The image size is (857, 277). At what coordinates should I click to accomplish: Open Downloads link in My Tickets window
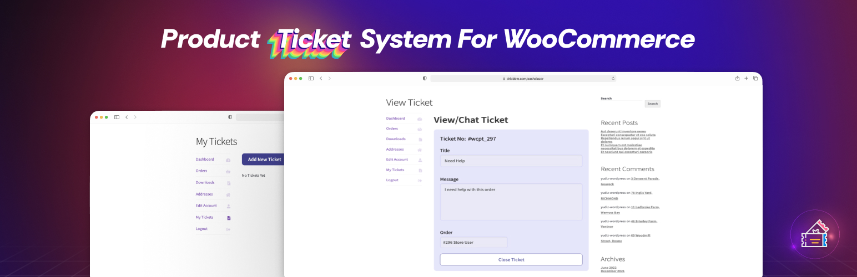pyautogui.click(x=205, y=183)
